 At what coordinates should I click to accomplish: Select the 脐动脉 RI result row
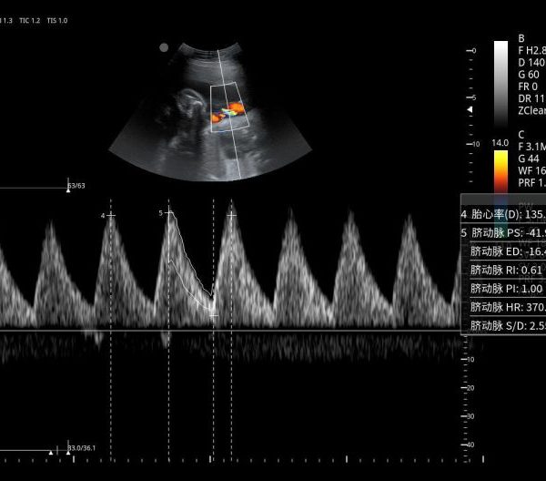tap(503, 270)
